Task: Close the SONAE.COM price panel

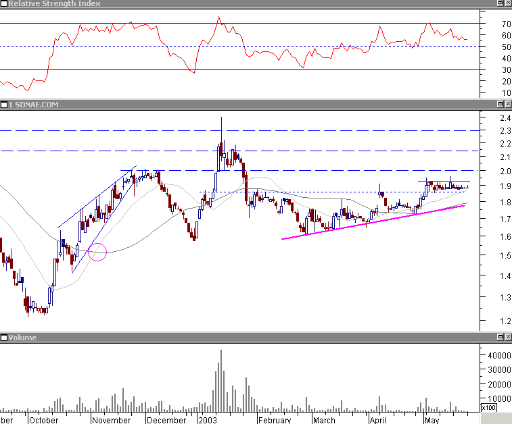Action: point(508,104)
